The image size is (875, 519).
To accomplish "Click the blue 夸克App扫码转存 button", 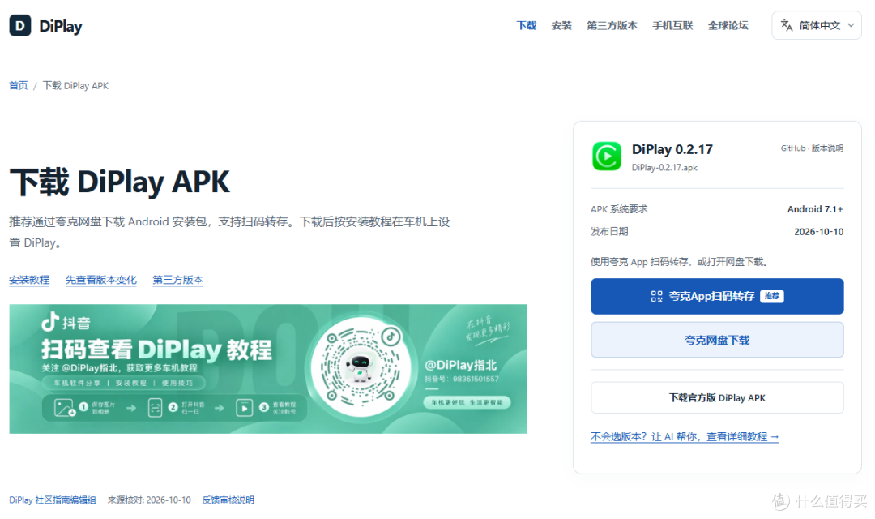I will tap(717, 296).
